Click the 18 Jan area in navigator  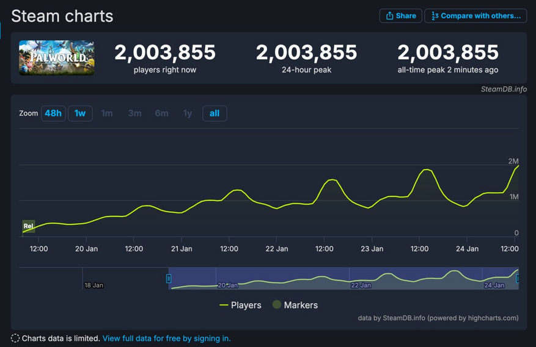click(x=94, y=285)
